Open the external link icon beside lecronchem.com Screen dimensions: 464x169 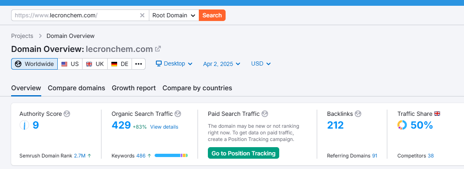pyautogui.click(x=158, y=49)
